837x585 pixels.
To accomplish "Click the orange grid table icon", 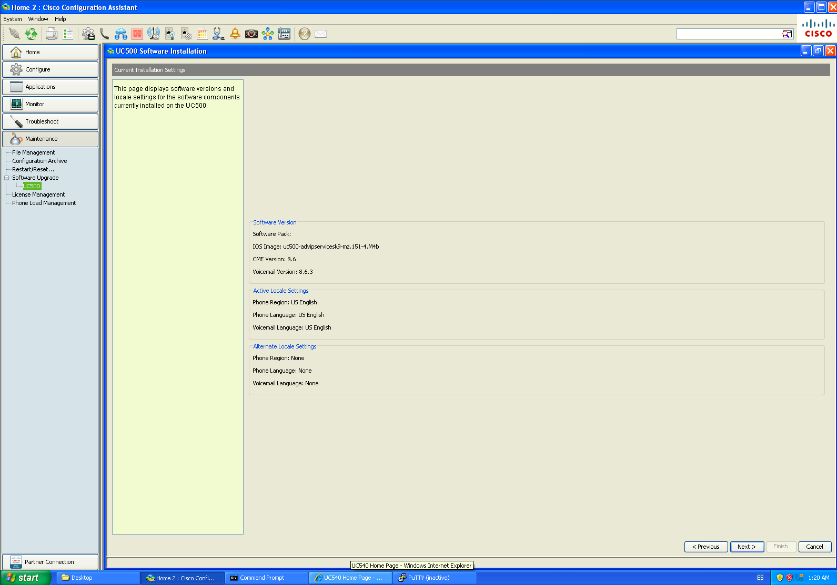I will [203, 34].
